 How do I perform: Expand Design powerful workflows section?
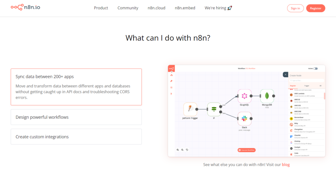76,117
